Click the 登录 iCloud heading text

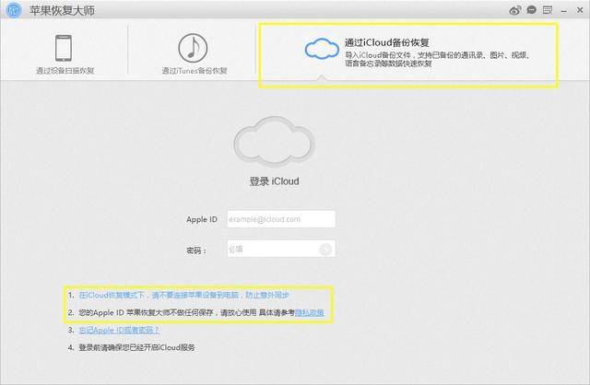275,181
